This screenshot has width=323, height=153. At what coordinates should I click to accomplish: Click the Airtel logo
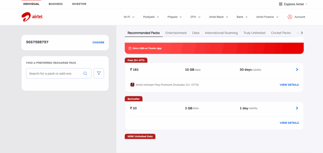(x=32, y=17)
